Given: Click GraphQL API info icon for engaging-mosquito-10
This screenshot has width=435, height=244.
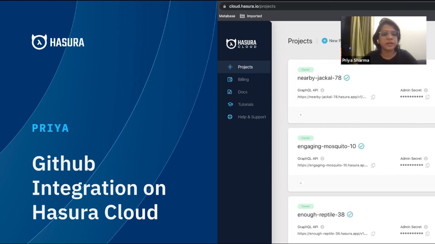Looking at the screenshot, I should [x=322, y=159].
